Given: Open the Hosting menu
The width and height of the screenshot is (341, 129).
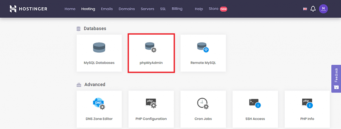Looking at the screenshot, I should tap(88, 9).
